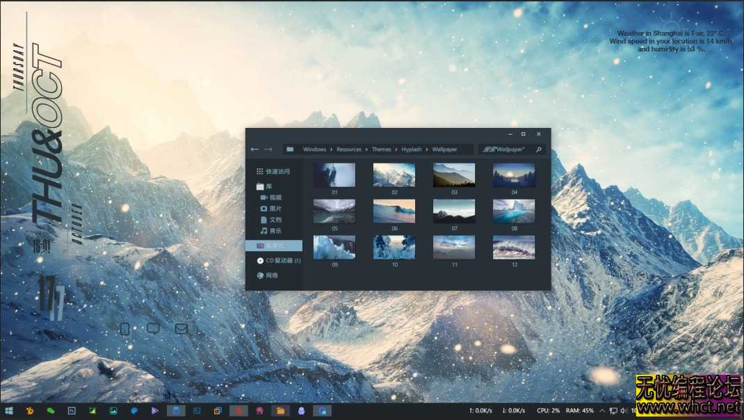Select wallpaper thumbnail 08

coord(514,211)
